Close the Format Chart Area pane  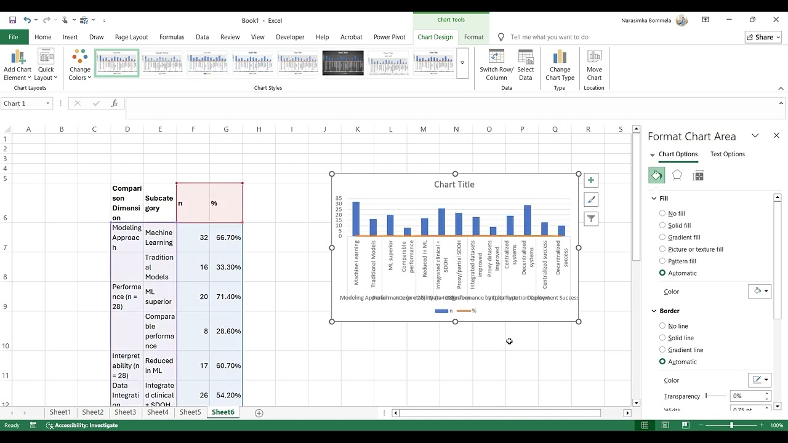tap(776, 135)
